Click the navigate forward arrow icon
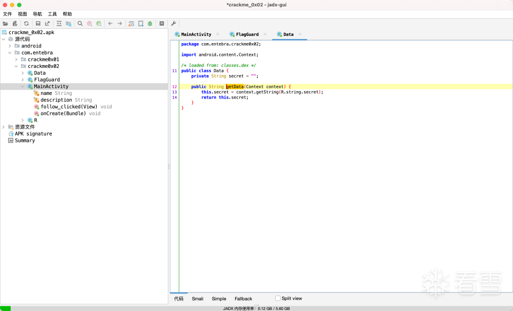 120,23
